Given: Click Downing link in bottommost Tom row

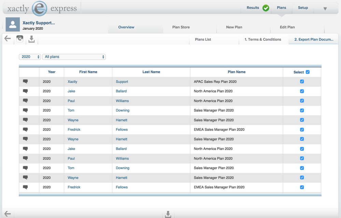Looking at the screenshot, I should (123, 168).
